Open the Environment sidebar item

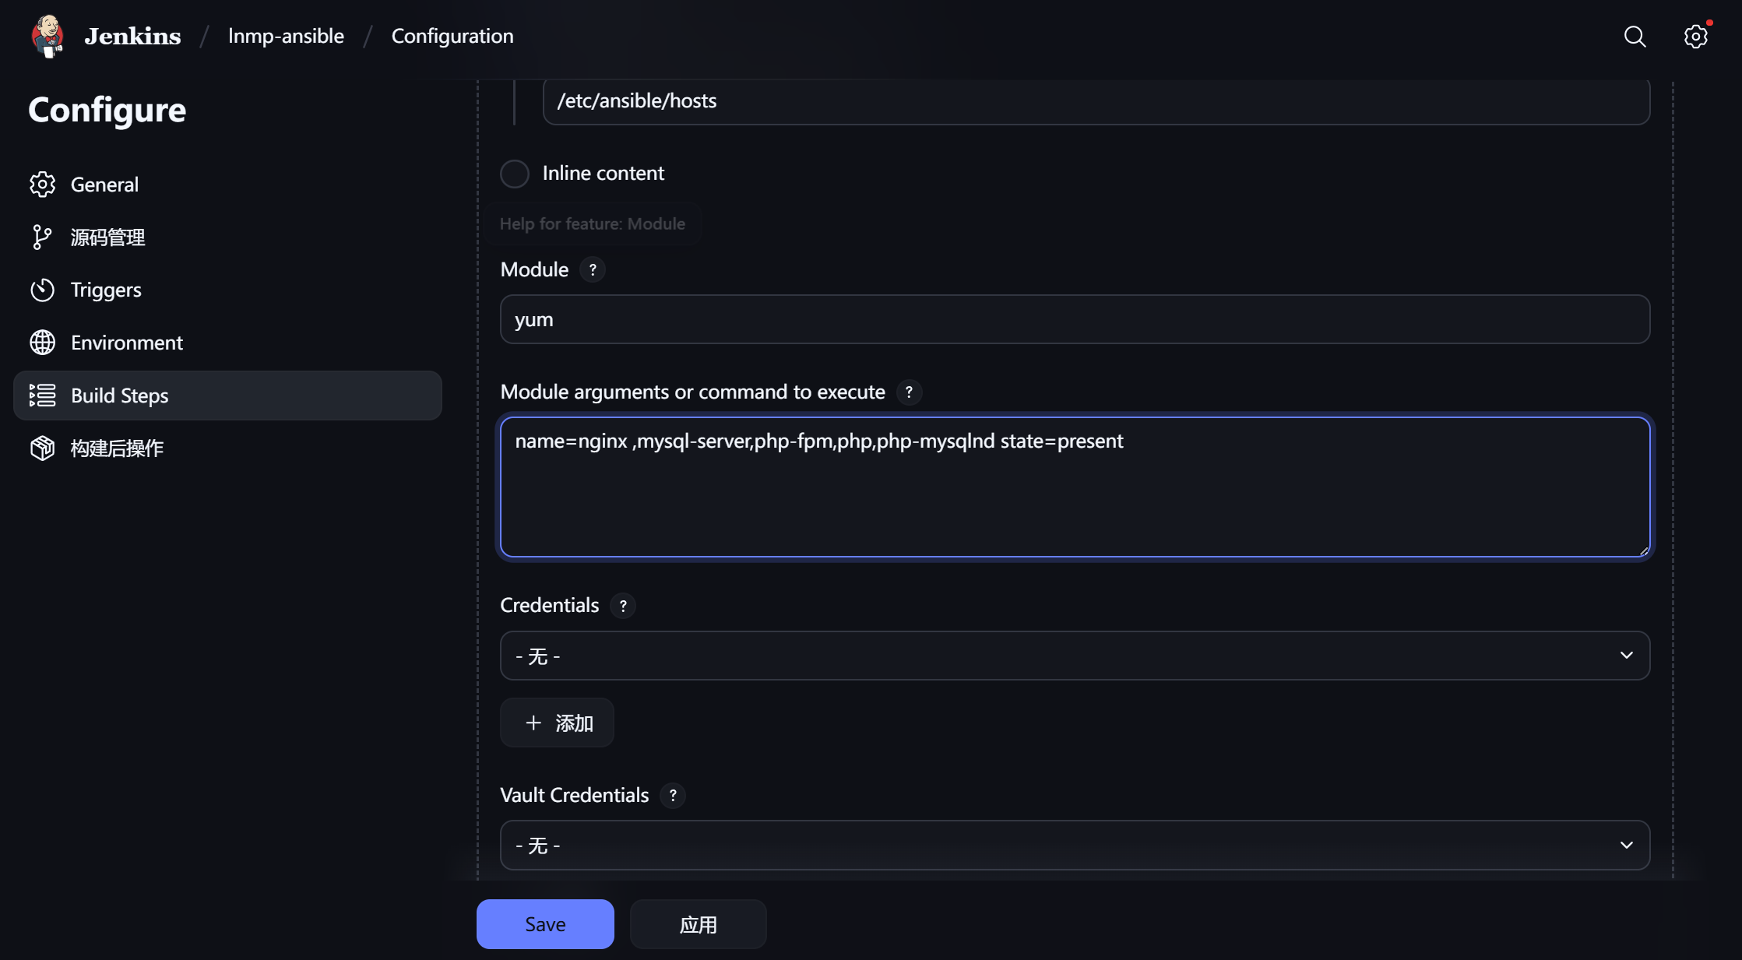pos(126,343)
